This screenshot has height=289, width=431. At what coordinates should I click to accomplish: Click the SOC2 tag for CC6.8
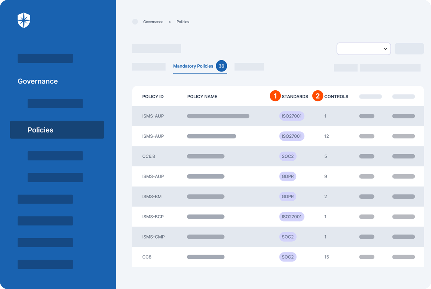click(x=288, y=156)
